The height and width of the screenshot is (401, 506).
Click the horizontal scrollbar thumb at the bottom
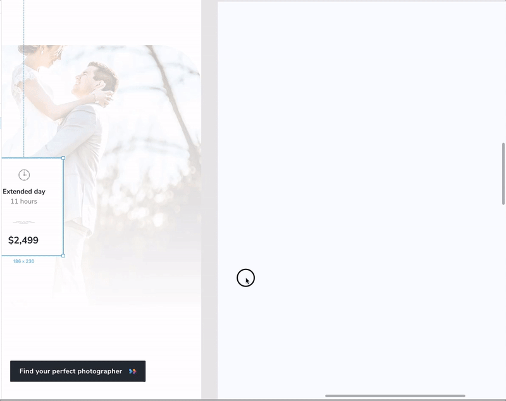[395, 396]
